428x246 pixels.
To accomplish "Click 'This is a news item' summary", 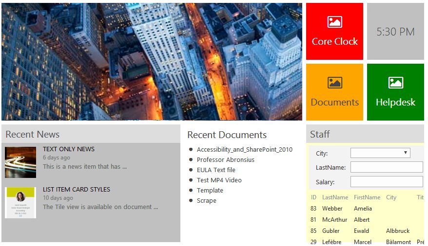I will (x=85, y=167).
